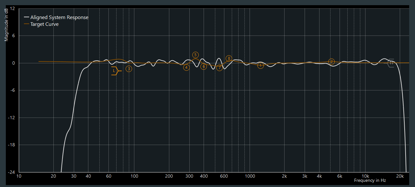The image size is (415, 187).
Task: Click the Magnitude in dB axis label
Action: point(6,25)
